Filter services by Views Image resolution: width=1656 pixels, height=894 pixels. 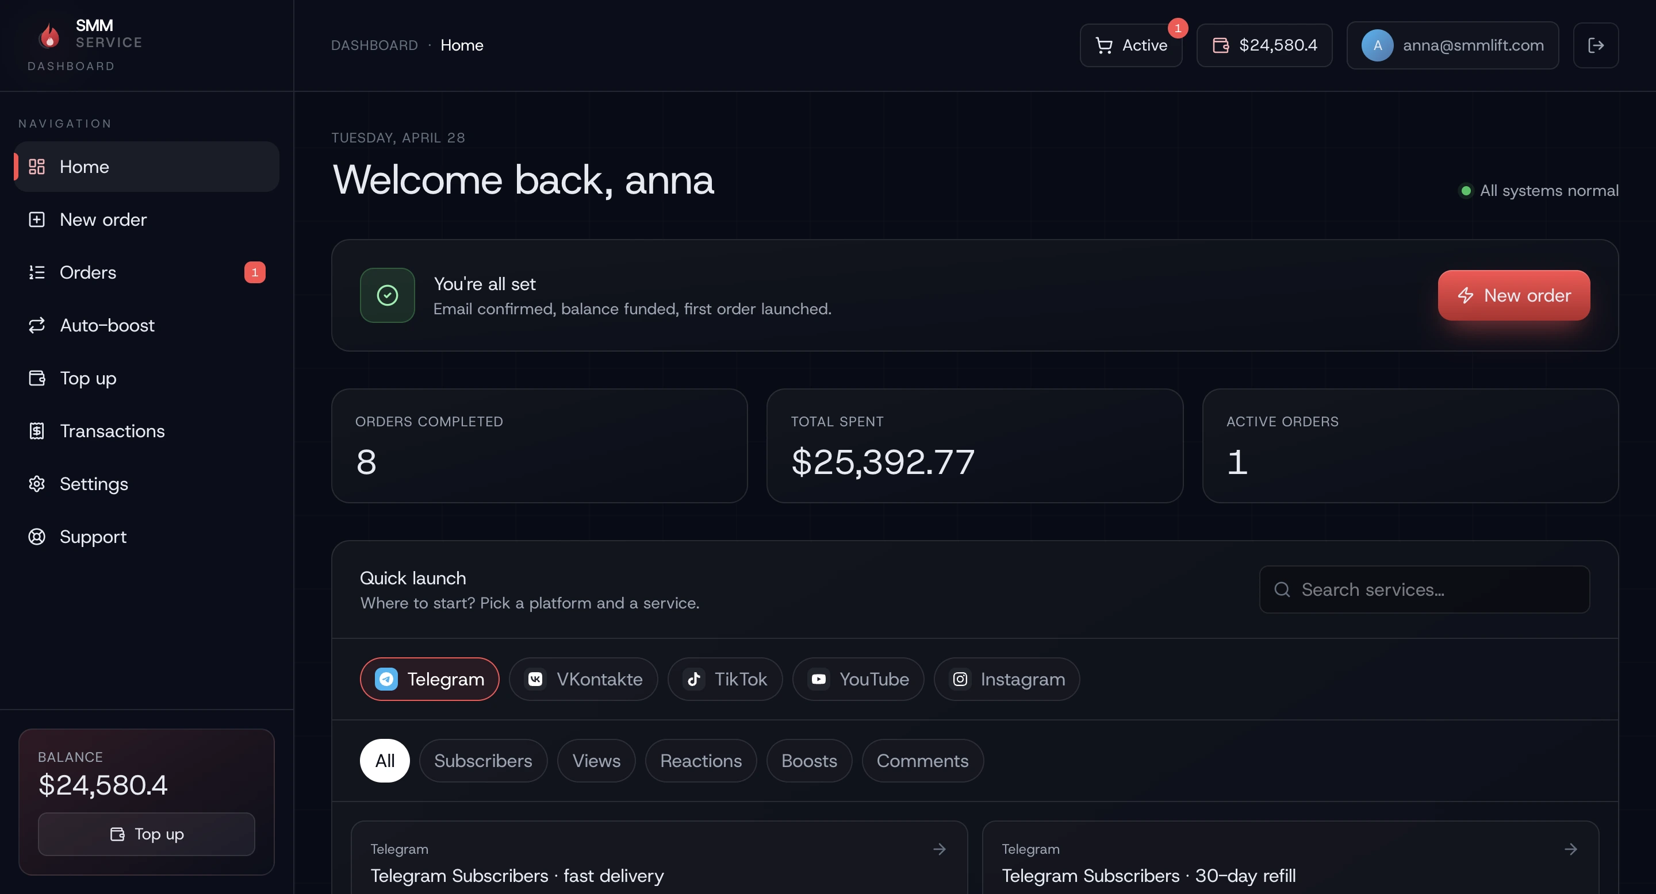click(x=596, y=760)
